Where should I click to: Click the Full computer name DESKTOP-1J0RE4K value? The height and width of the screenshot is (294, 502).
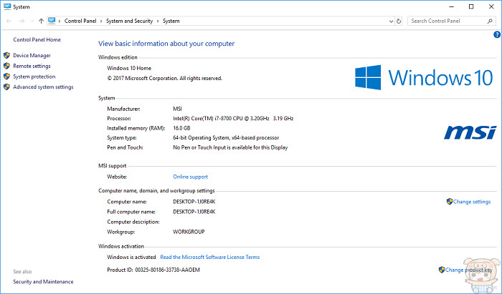click(194, 212)
